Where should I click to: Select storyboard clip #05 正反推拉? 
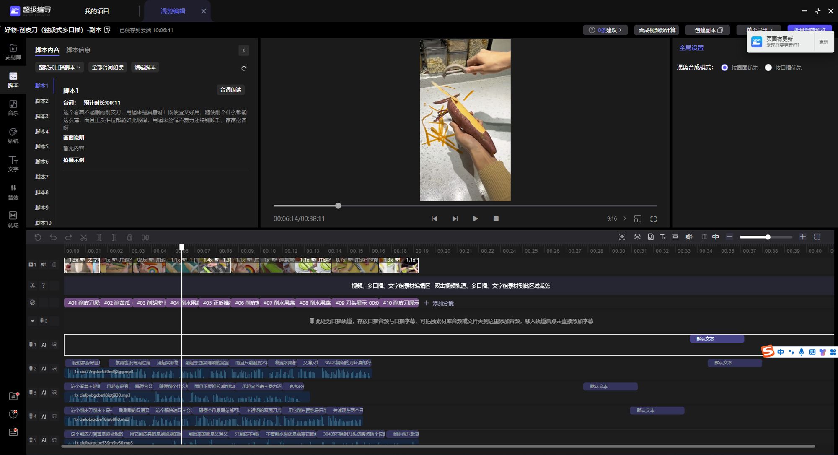point(215,303)
